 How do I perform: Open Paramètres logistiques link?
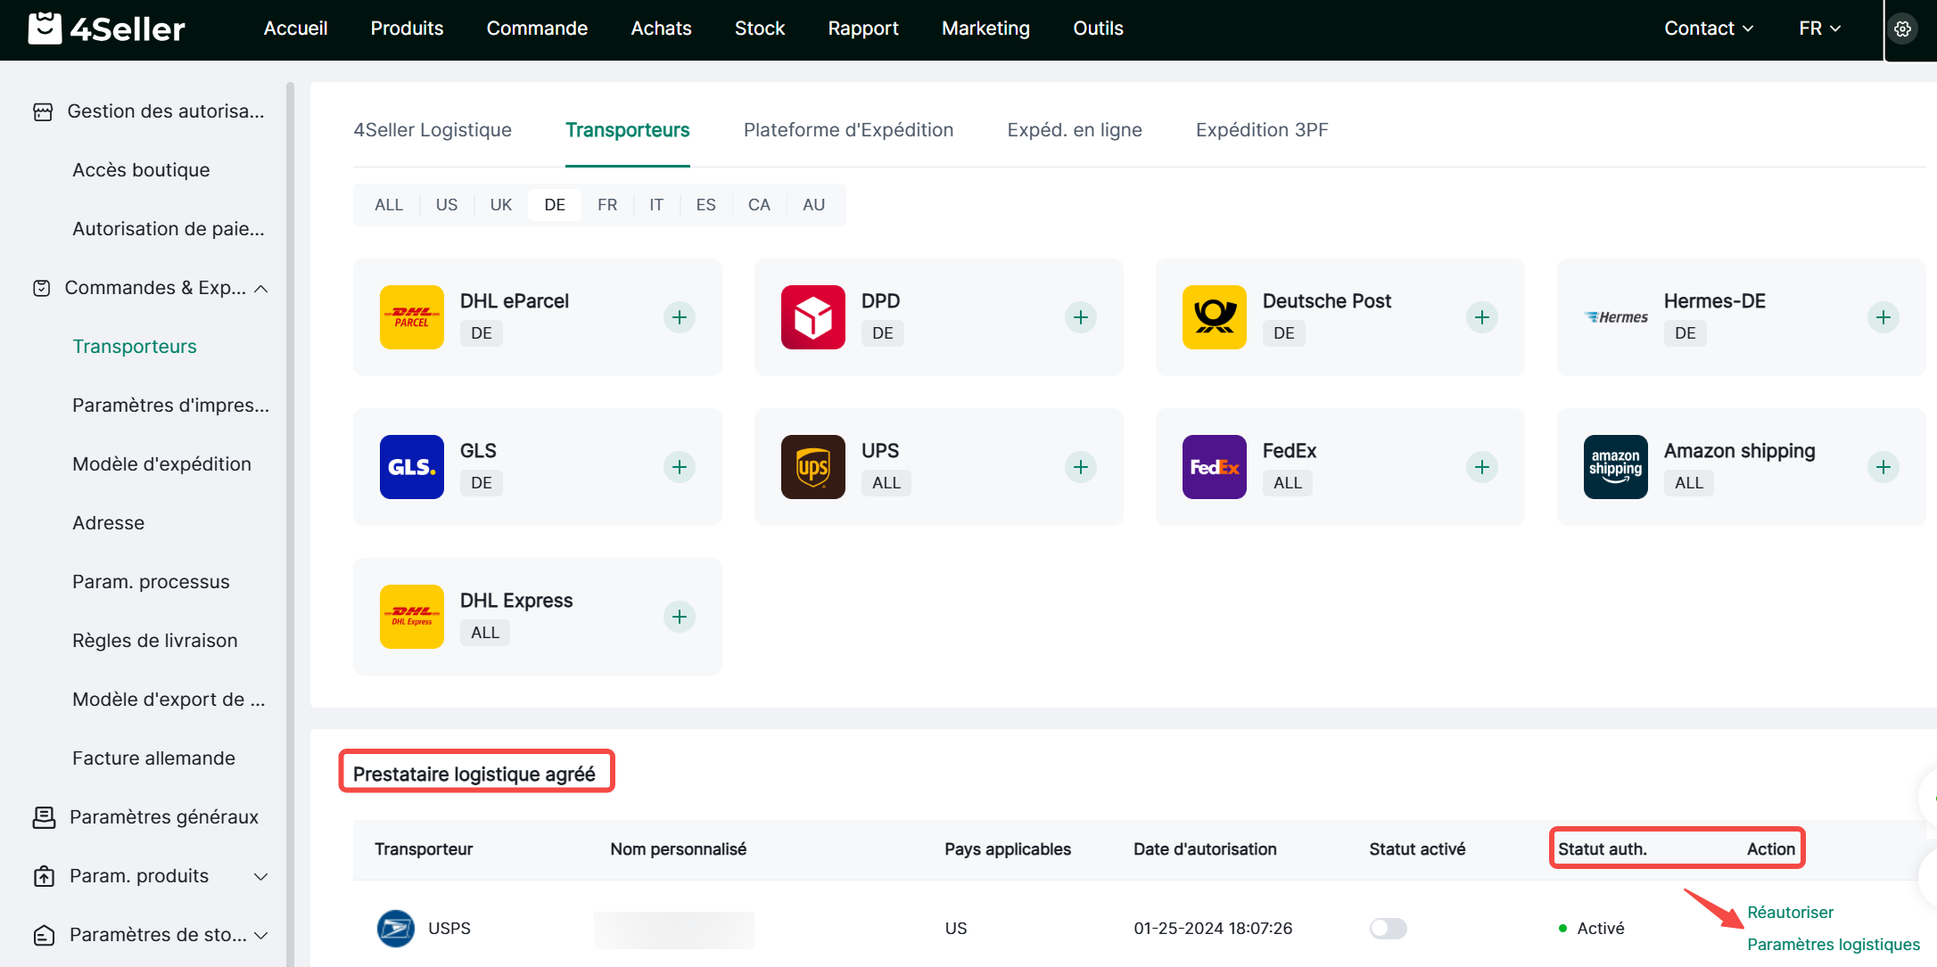click(1833, 944)
